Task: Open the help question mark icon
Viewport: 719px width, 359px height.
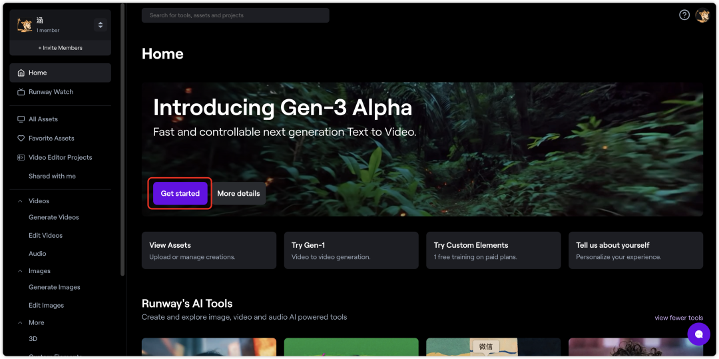Action: (x=684, y=15)
